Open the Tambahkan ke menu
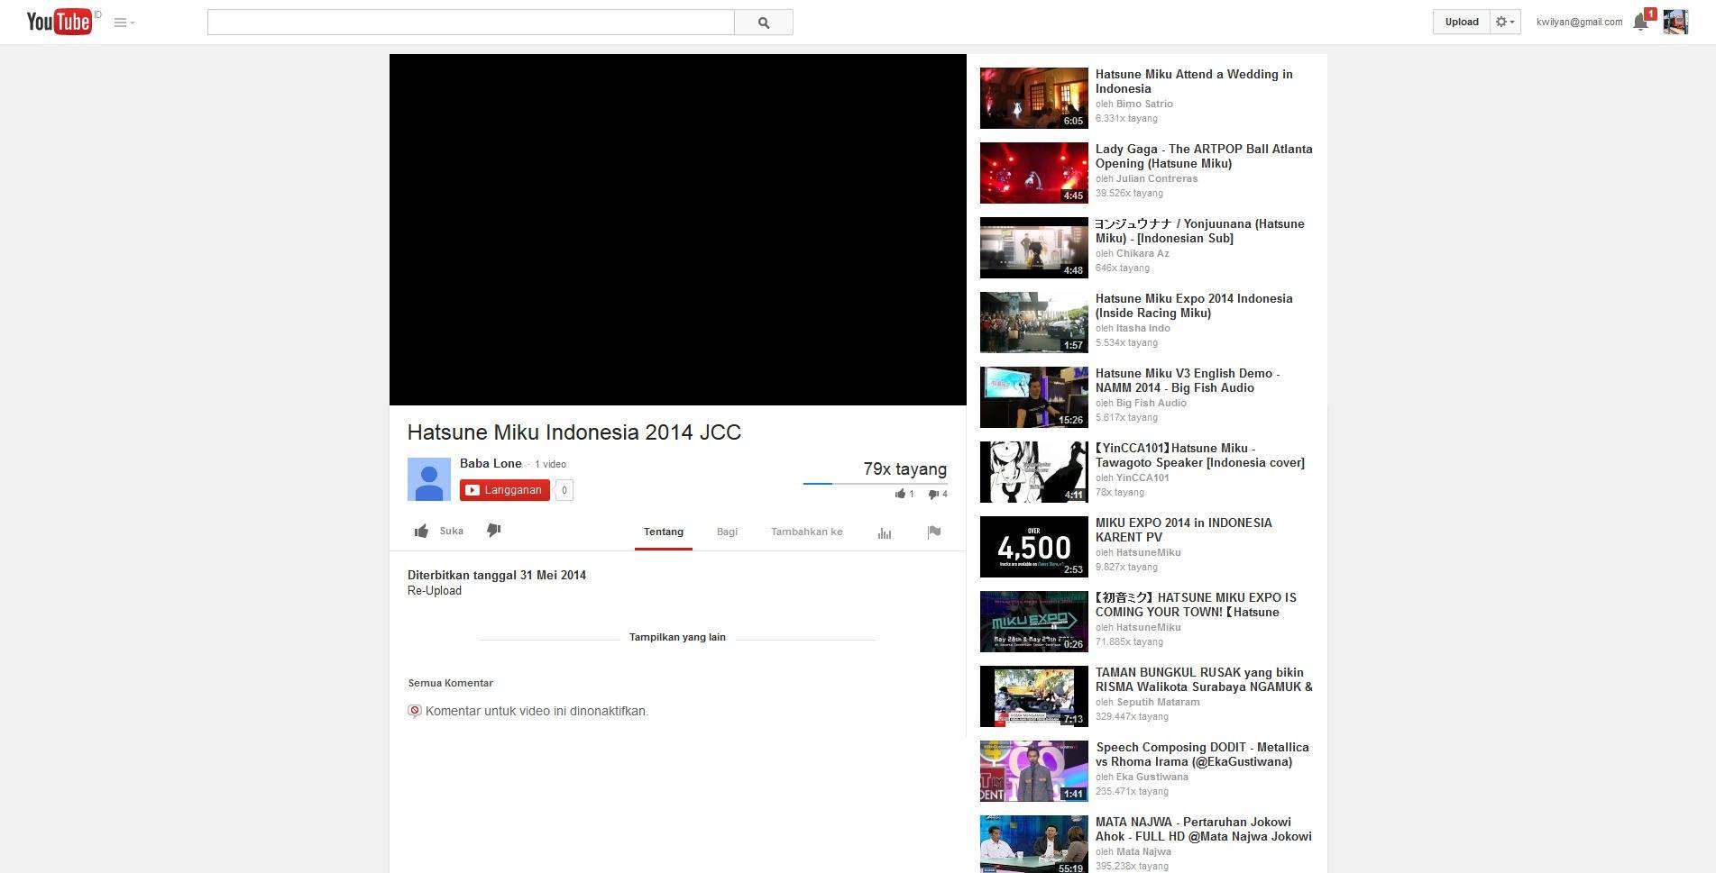 [806, 532]
